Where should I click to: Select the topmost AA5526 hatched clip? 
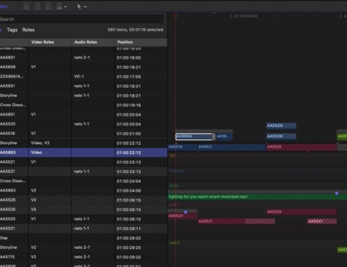click(x=282, y=125)
